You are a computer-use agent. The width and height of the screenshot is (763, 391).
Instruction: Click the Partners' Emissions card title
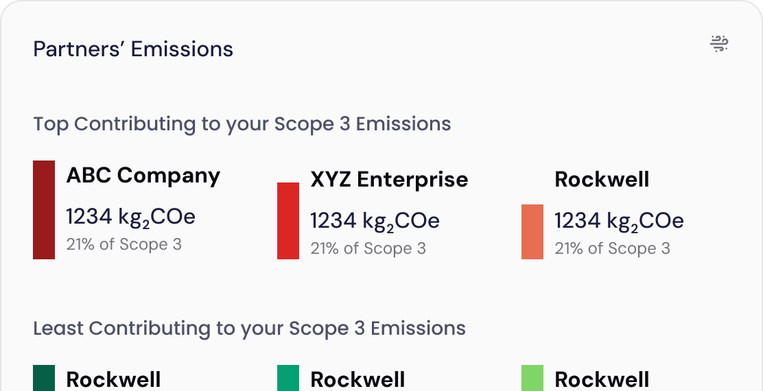click(x=133, y=49)
